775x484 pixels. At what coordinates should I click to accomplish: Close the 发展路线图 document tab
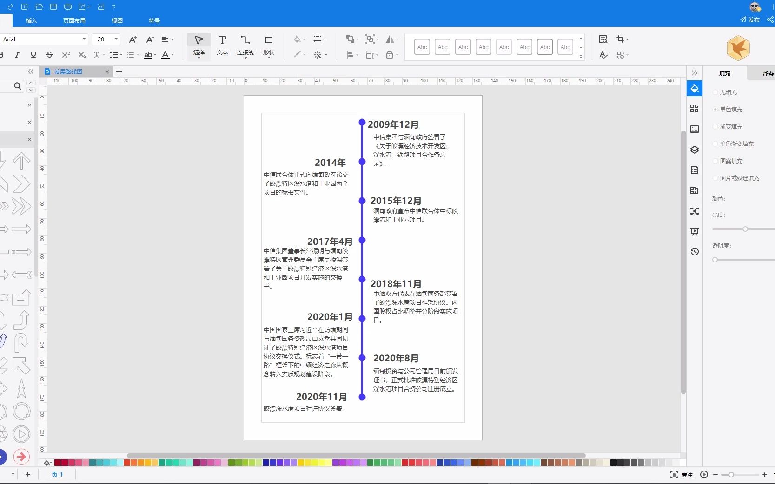click(x=107, y=72)
